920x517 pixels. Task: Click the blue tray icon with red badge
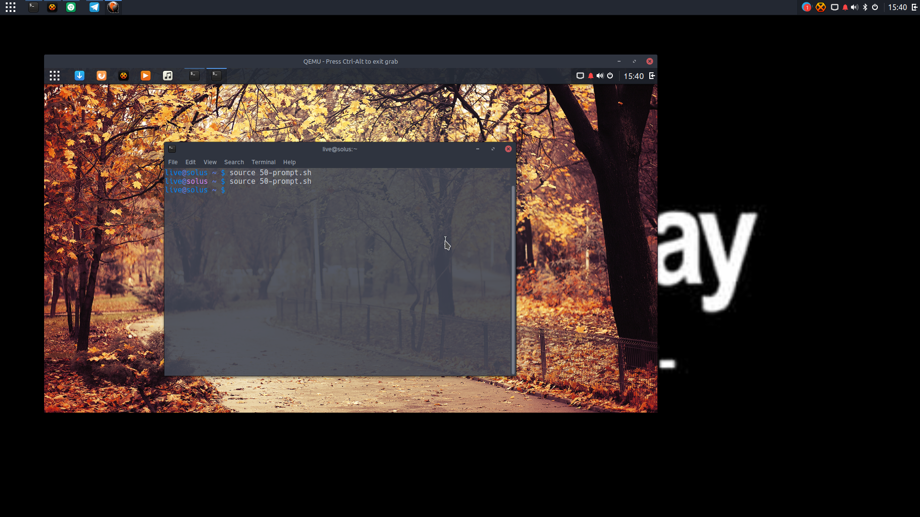(806, 7)
